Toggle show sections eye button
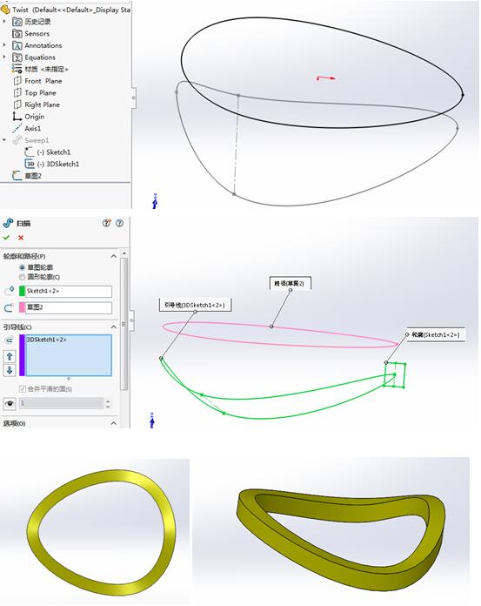 click(x=10, y=404)
